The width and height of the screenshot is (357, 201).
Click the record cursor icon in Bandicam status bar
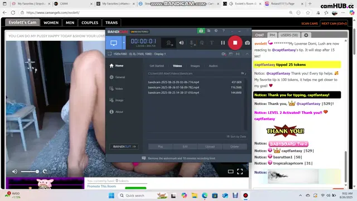point(224,54)
